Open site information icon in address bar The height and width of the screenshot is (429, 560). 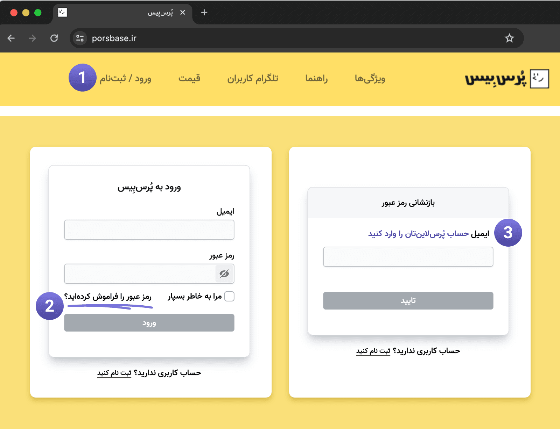click(80, 38)
